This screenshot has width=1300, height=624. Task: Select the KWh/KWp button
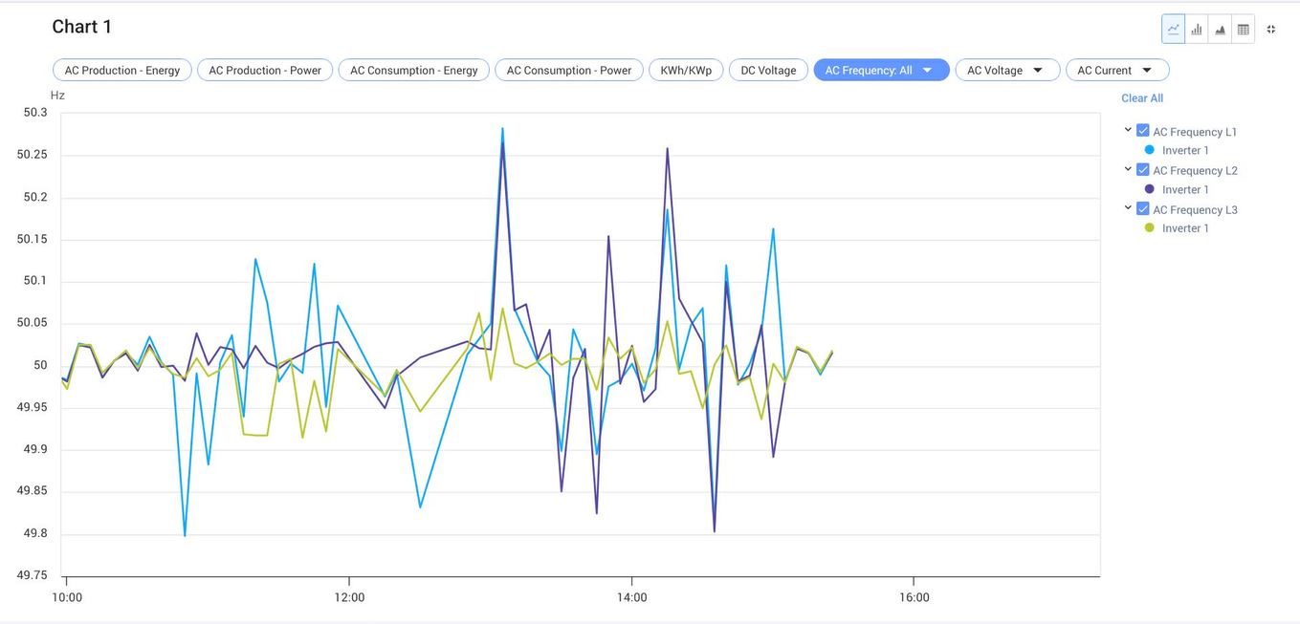(686, 70)
